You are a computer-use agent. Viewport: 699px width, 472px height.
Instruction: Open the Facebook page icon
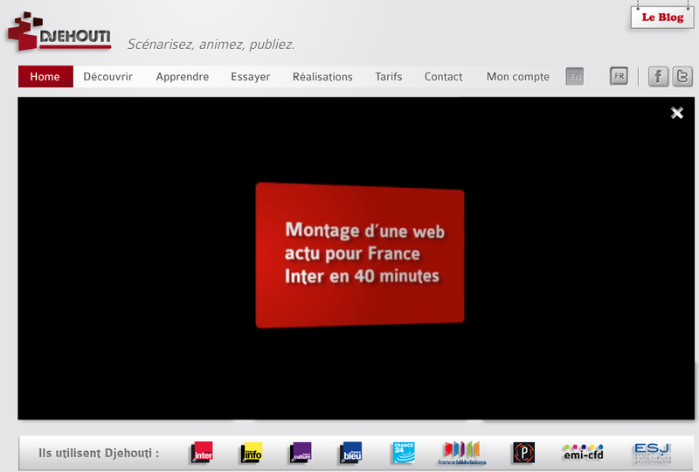(658, 77)
